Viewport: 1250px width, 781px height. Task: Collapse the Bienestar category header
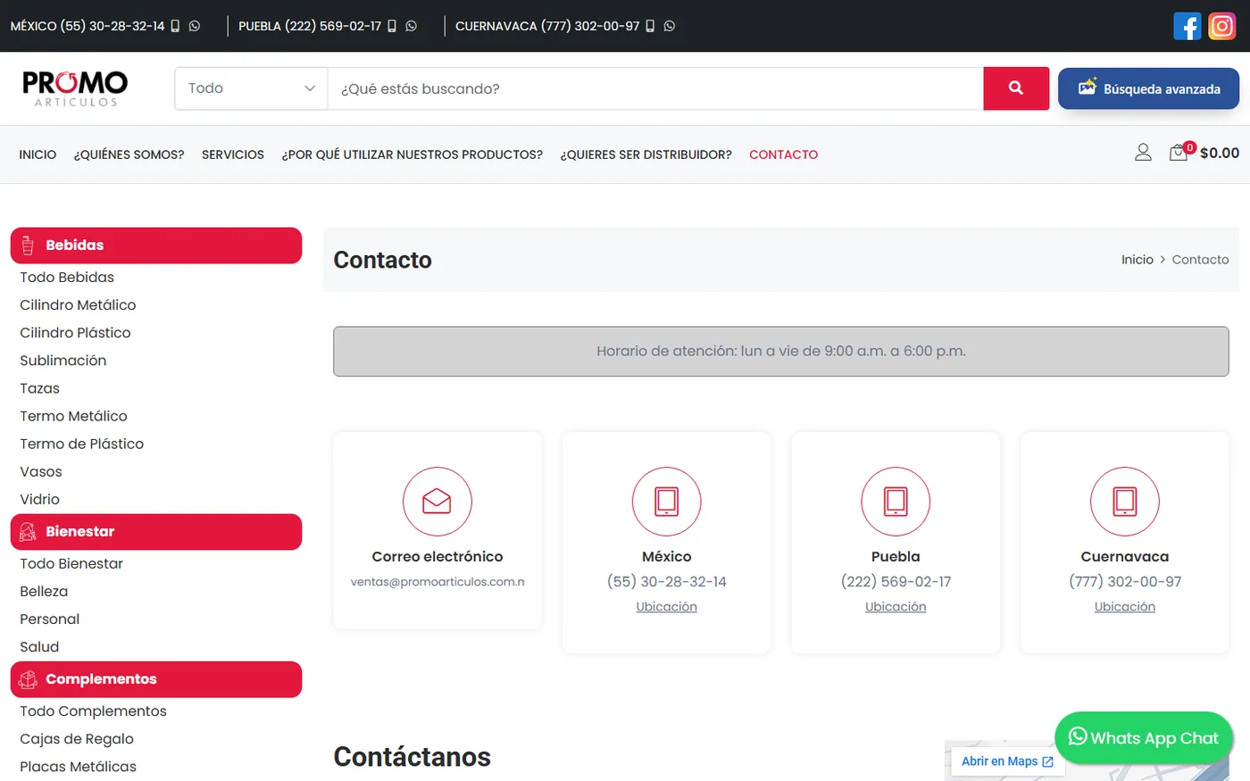[x=156, y=532]
